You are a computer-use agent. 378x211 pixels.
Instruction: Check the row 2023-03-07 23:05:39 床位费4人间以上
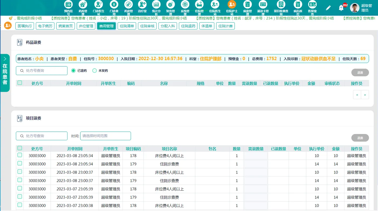[x=20, y=188]
